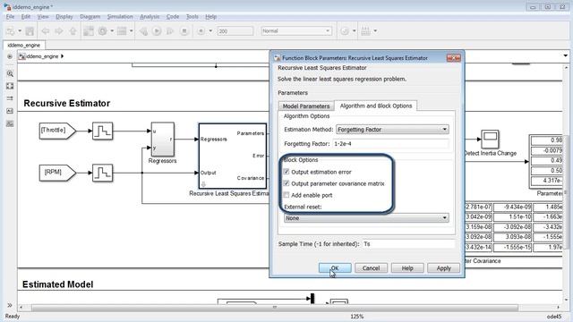Open the Library Browser icon

(89, 31)
